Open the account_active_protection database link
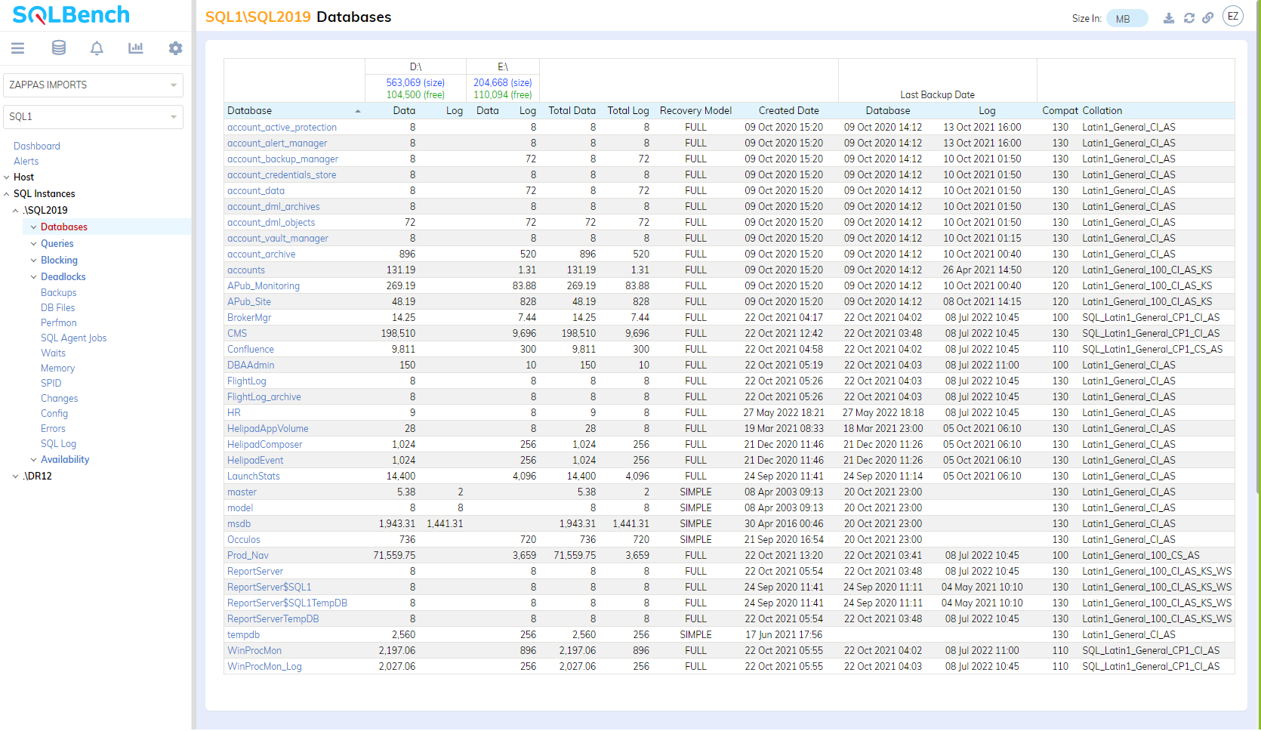The width and height of the screenshot is (1261, 731). (x=282, y=127)
